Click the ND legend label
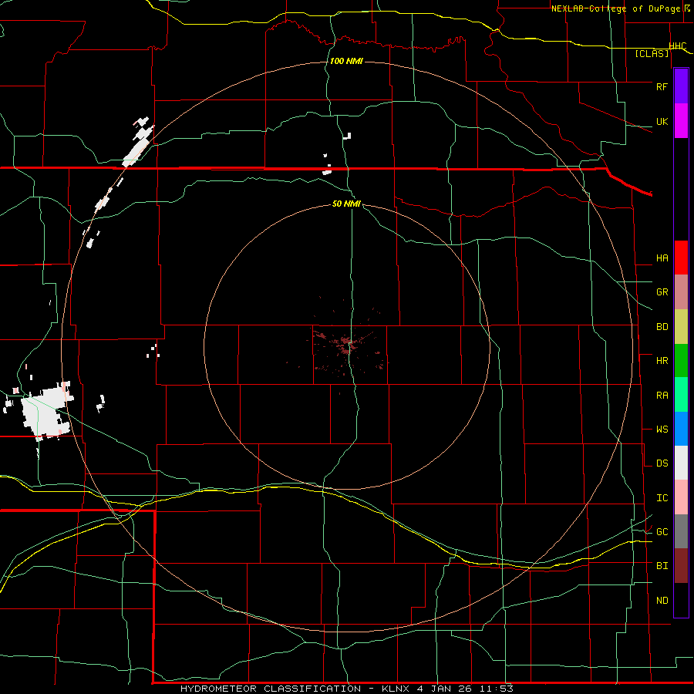Image resolution: width=694 pixels, height=694 pixels. point(662,601)
